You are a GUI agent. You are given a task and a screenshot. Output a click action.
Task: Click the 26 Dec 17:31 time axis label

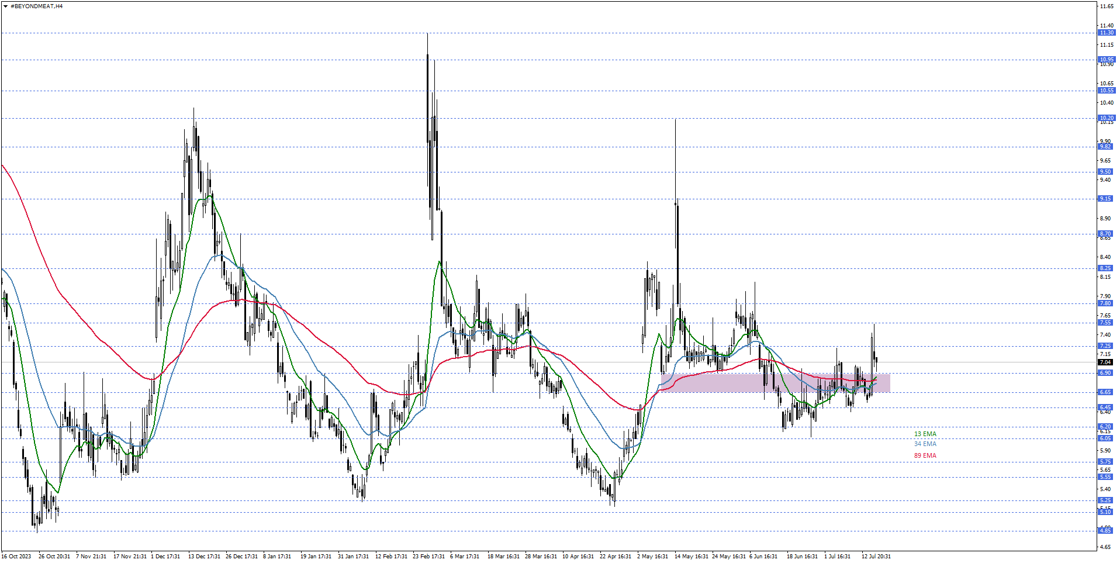[x=242, y=557]
